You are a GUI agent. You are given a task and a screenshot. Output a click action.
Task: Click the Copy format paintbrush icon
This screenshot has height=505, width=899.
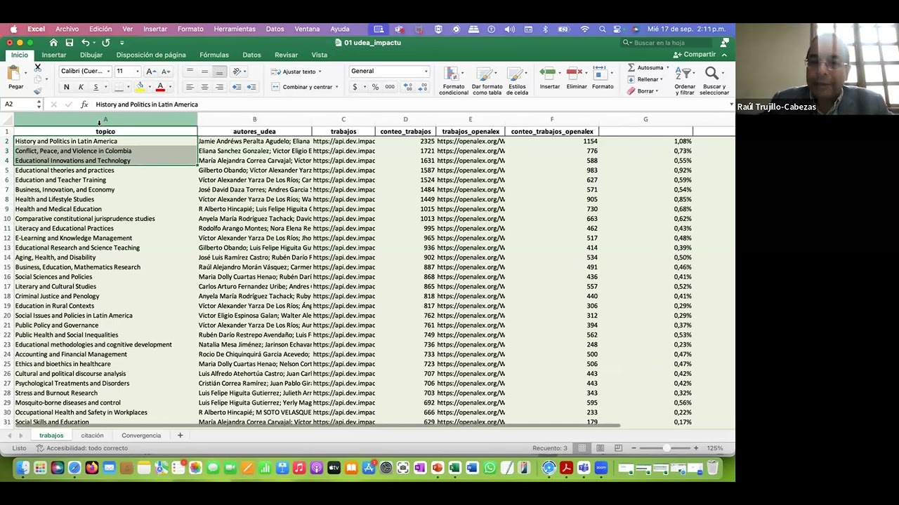(38, 90)
